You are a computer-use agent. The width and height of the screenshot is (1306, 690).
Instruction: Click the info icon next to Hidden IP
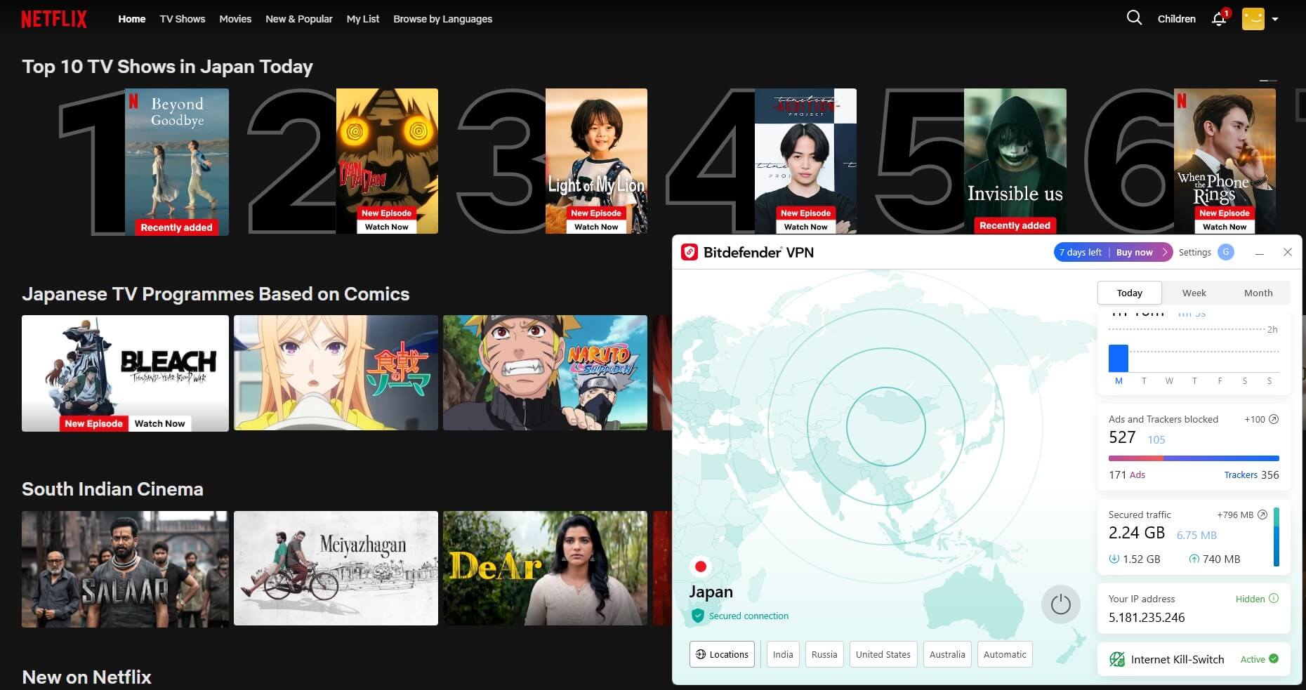[1275, 599]
